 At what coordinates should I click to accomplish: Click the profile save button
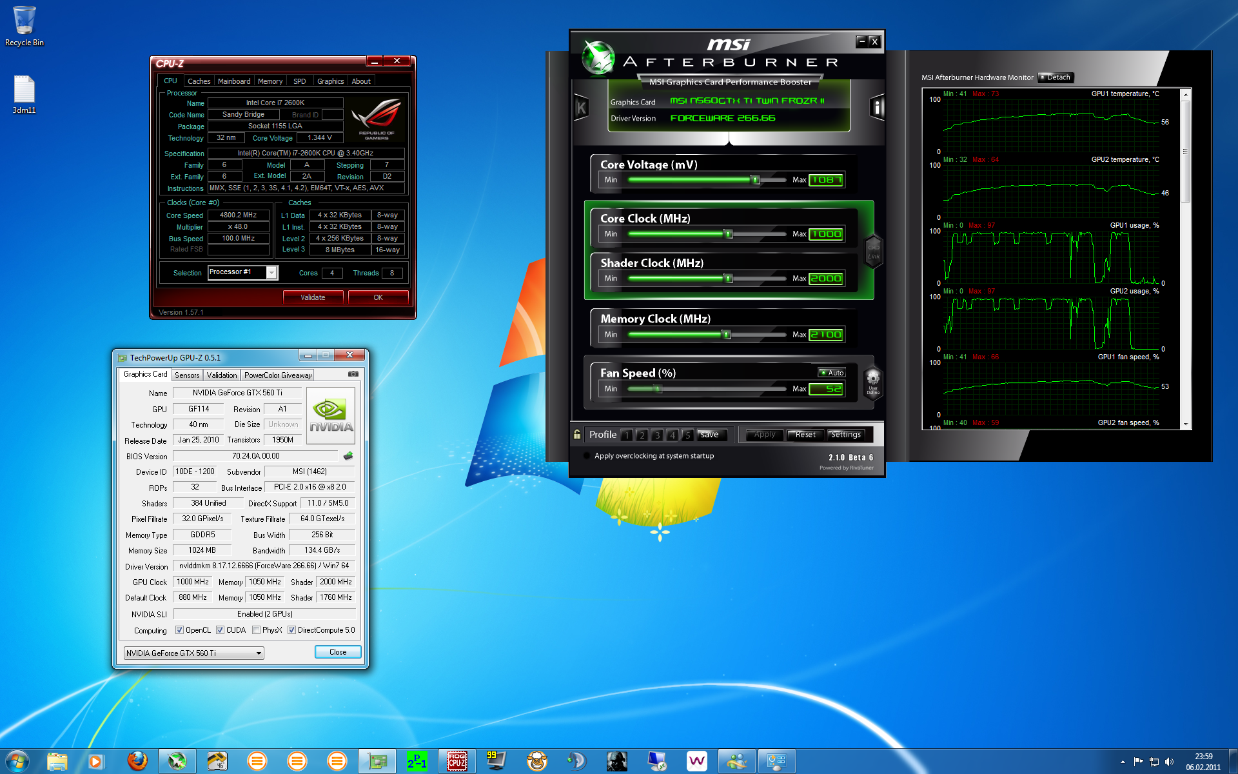click(712, 435)
